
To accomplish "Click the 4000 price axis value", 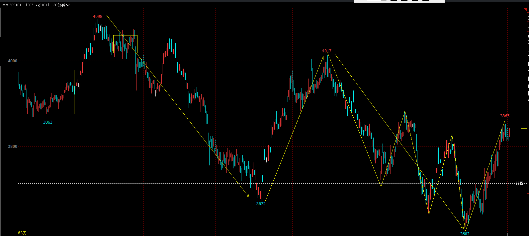I will click(x=13, y=61).
